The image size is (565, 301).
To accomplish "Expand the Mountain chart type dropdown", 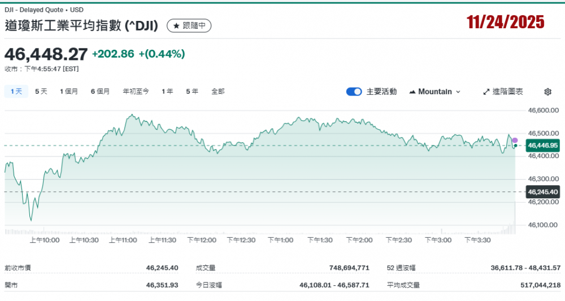I will pos(434,91).
